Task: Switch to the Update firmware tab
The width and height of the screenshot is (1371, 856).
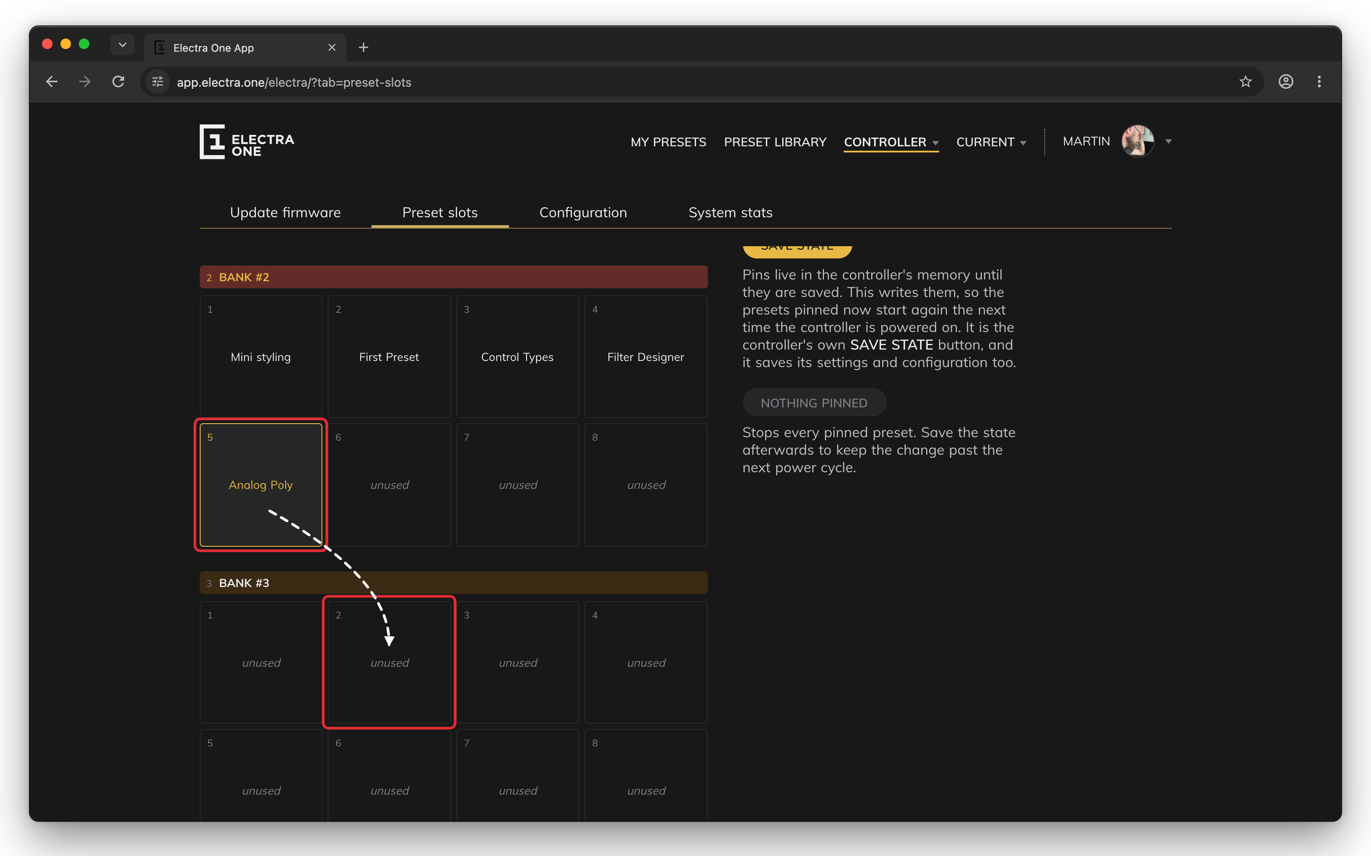Action: 285,212
